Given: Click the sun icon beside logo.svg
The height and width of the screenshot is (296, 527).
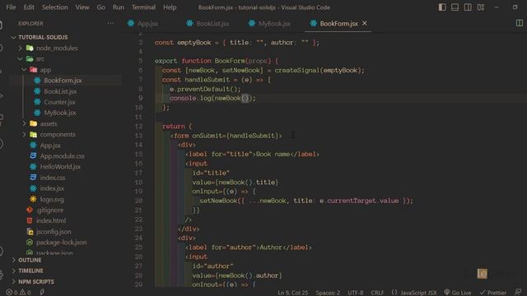Looking at the screenshot, I should [33, 199].
